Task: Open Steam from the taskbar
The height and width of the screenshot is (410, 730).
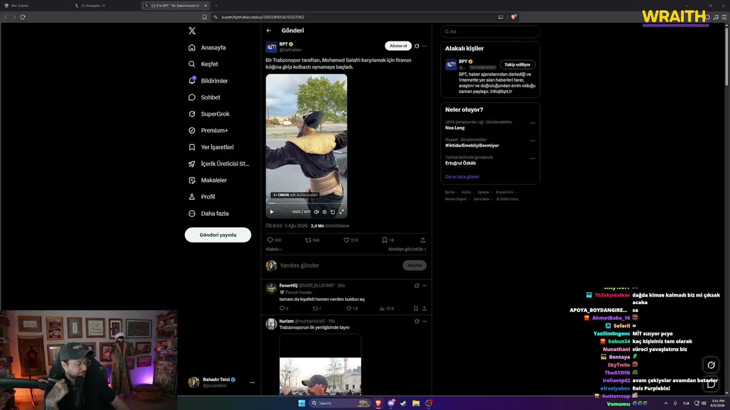Action: click(404, 403)
